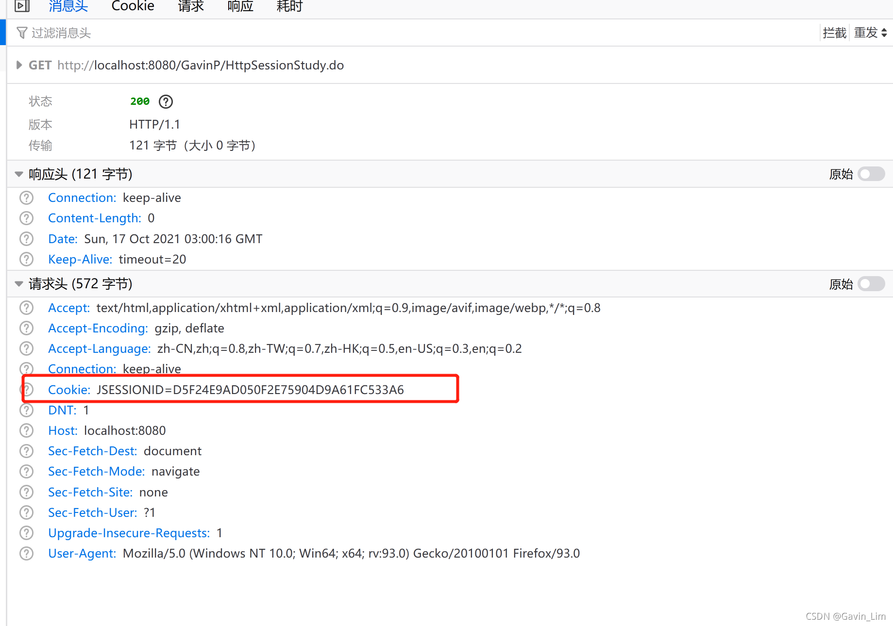The width and height of the screenshot is (893, 626).
Task: Click help icon for Sec-Fetch-Dest header
Action: [26, 451]
